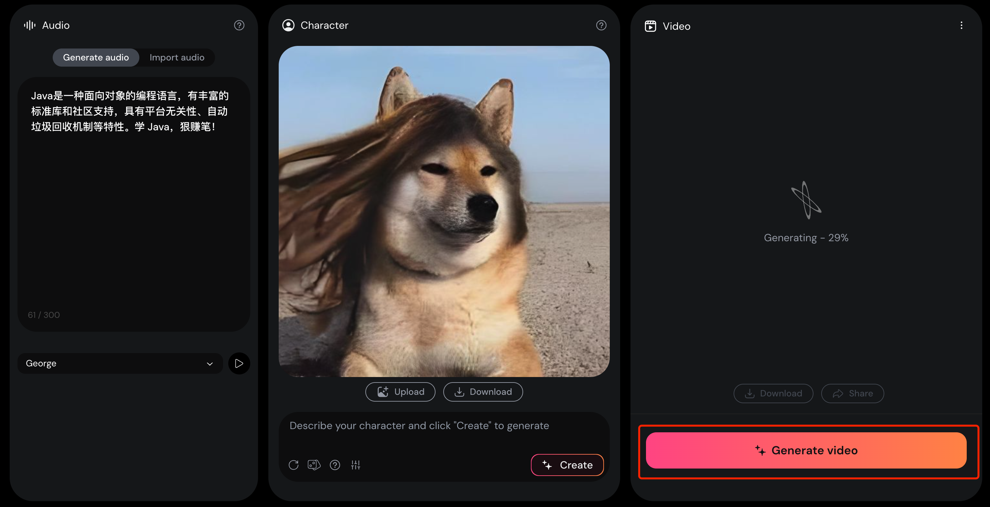Click the Create character button

coord(567,465)
